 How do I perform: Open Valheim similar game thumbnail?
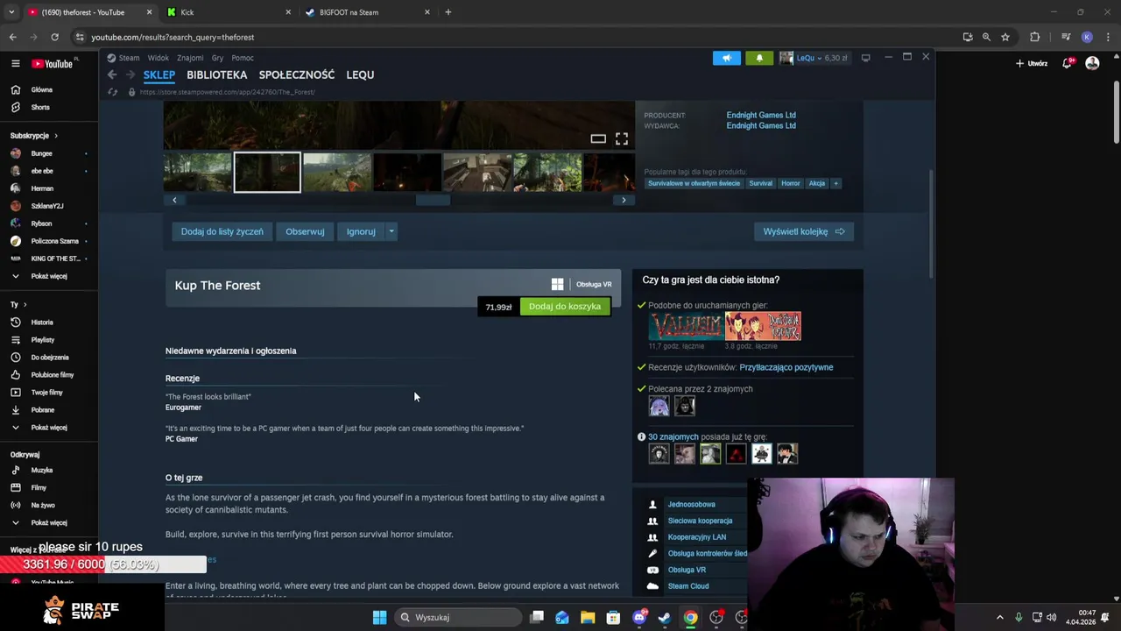(686, 326)
